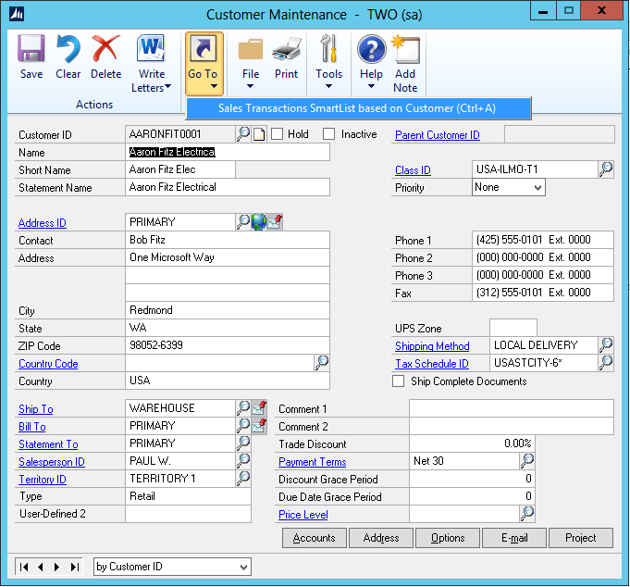Open the Territory ID lookup magnifier

click(x=243, y=479)
